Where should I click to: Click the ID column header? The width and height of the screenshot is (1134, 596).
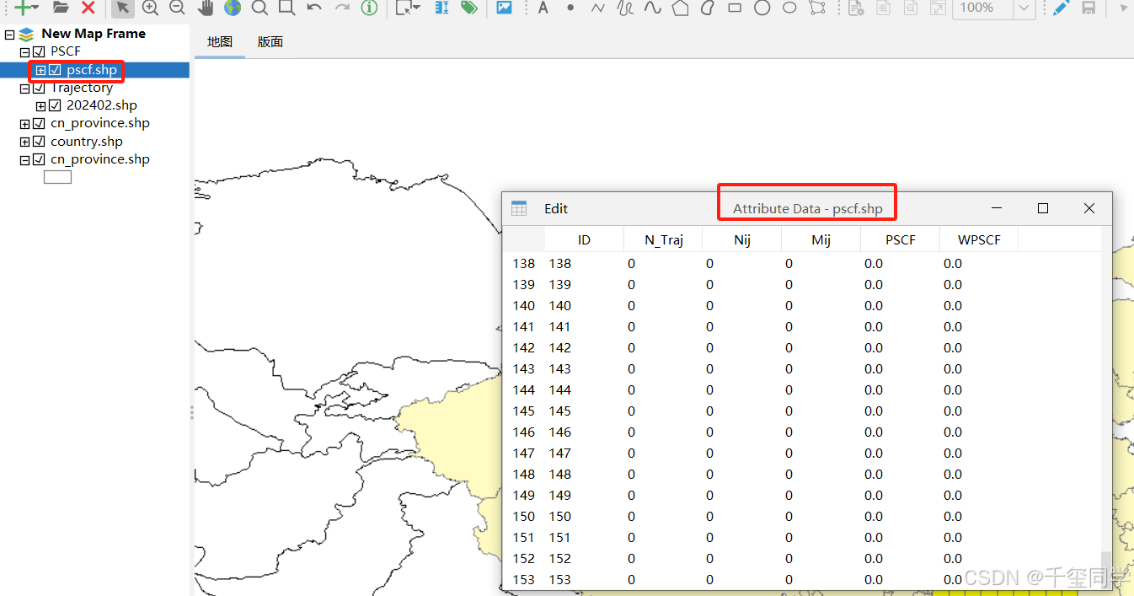point(584,240)
